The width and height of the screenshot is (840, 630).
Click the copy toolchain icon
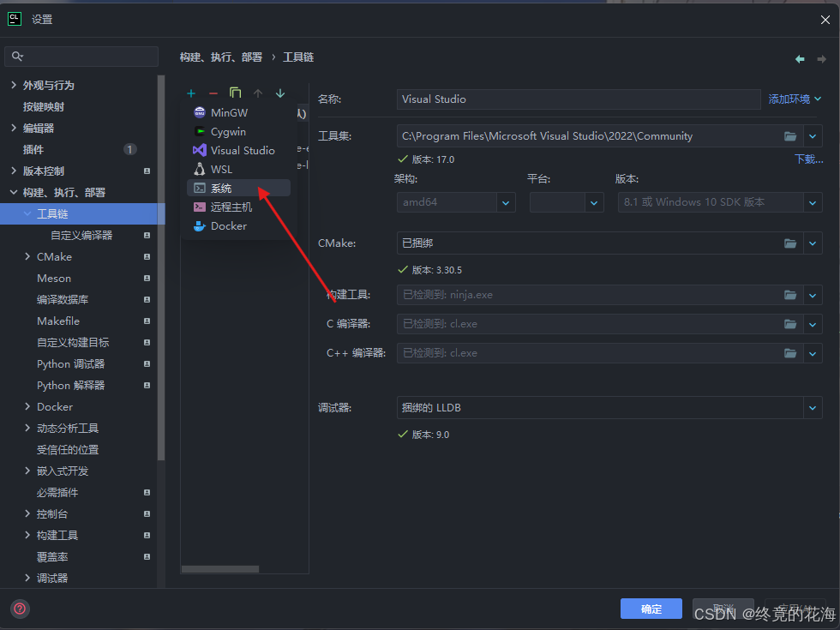(235, 93)
